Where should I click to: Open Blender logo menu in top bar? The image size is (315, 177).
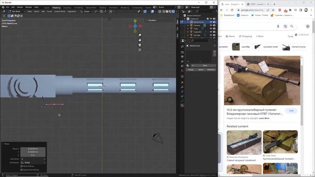click(x=3, y=7)
